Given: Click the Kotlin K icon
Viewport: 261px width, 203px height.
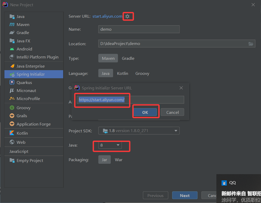Looking at the screenshot, I should click(12, 133).
